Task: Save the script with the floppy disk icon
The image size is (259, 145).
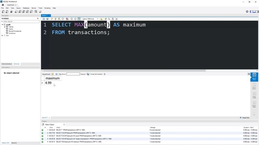Action: (x=47, y=19)
